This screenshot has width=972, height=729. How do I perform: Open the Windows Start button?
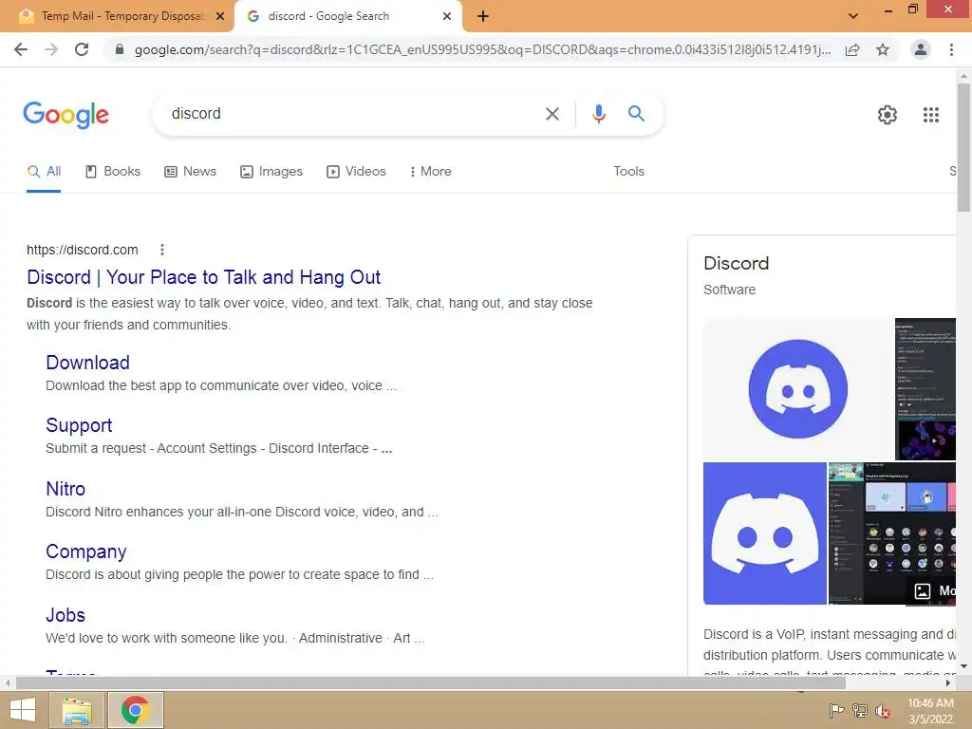(23, 710)
